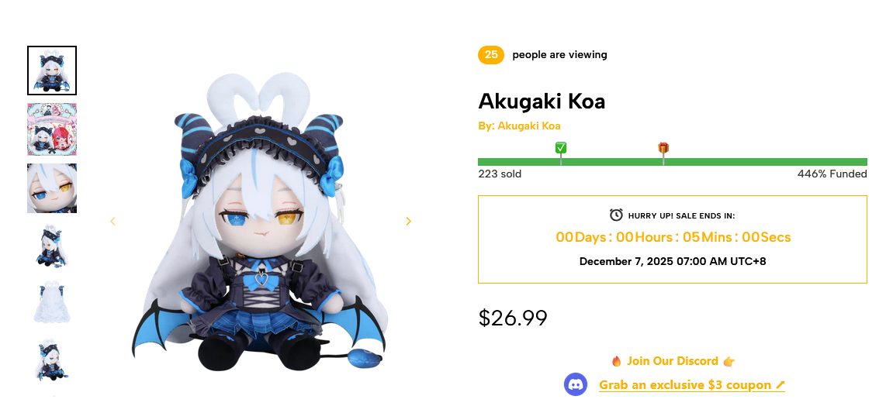
Task: Click the Join Our Discord text
Action: click(x=673, y=361)
